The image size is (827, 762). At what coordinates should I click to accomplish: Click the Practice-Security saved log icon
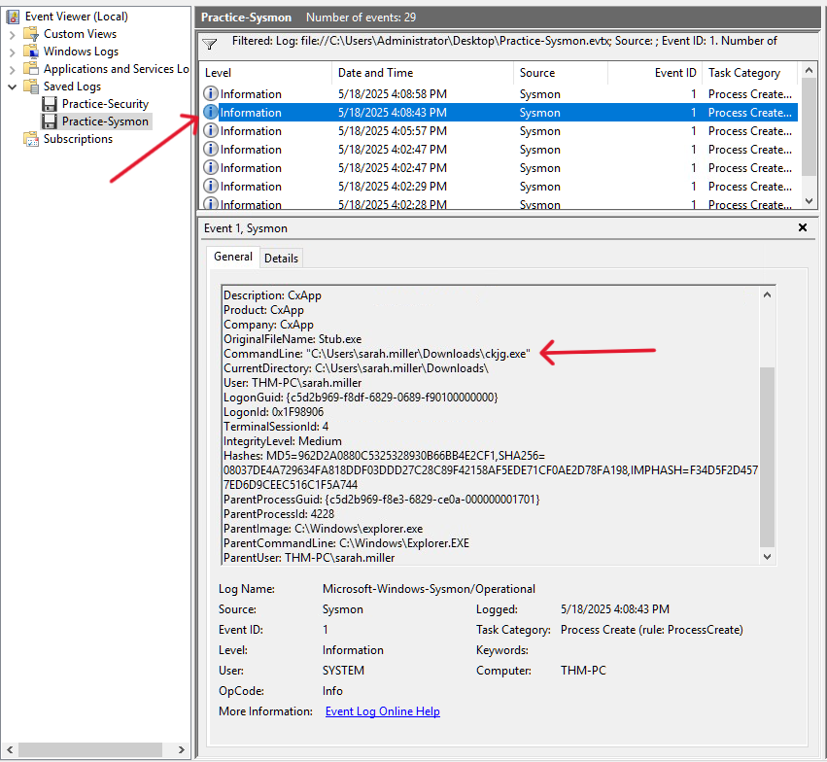(50, 104)
